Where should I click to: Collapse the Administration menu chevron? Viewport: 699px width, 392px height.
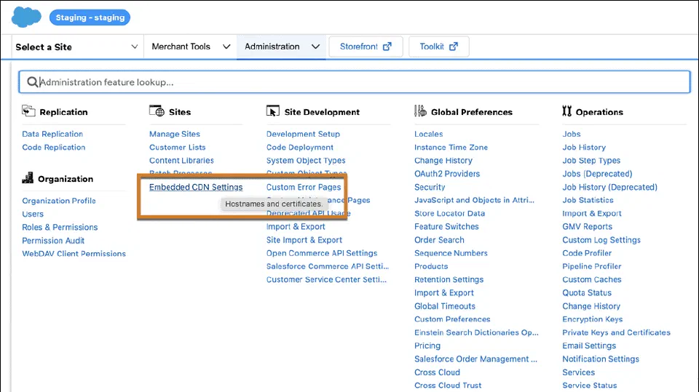315,47
